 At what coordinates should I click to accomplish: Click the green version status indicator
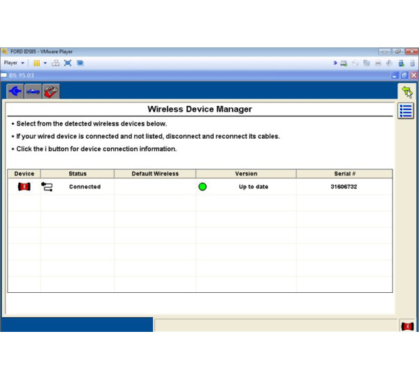tap(203, 187)
